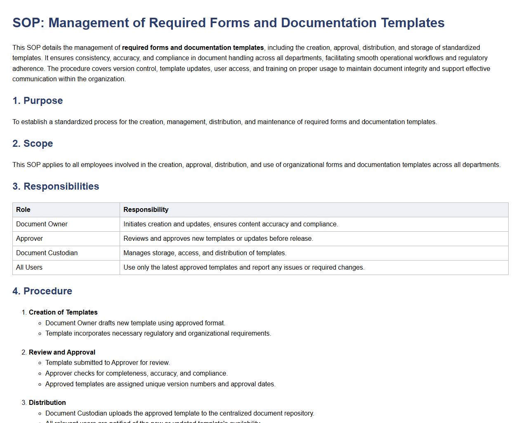Click the Purpose section paragraph text
521x423 pixels.
[224, 122]
